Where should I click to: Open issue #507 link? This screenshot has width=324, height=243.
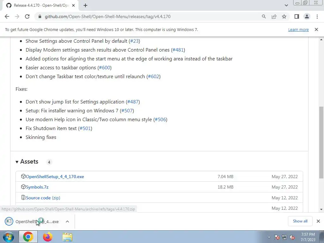tap(127, 110)
